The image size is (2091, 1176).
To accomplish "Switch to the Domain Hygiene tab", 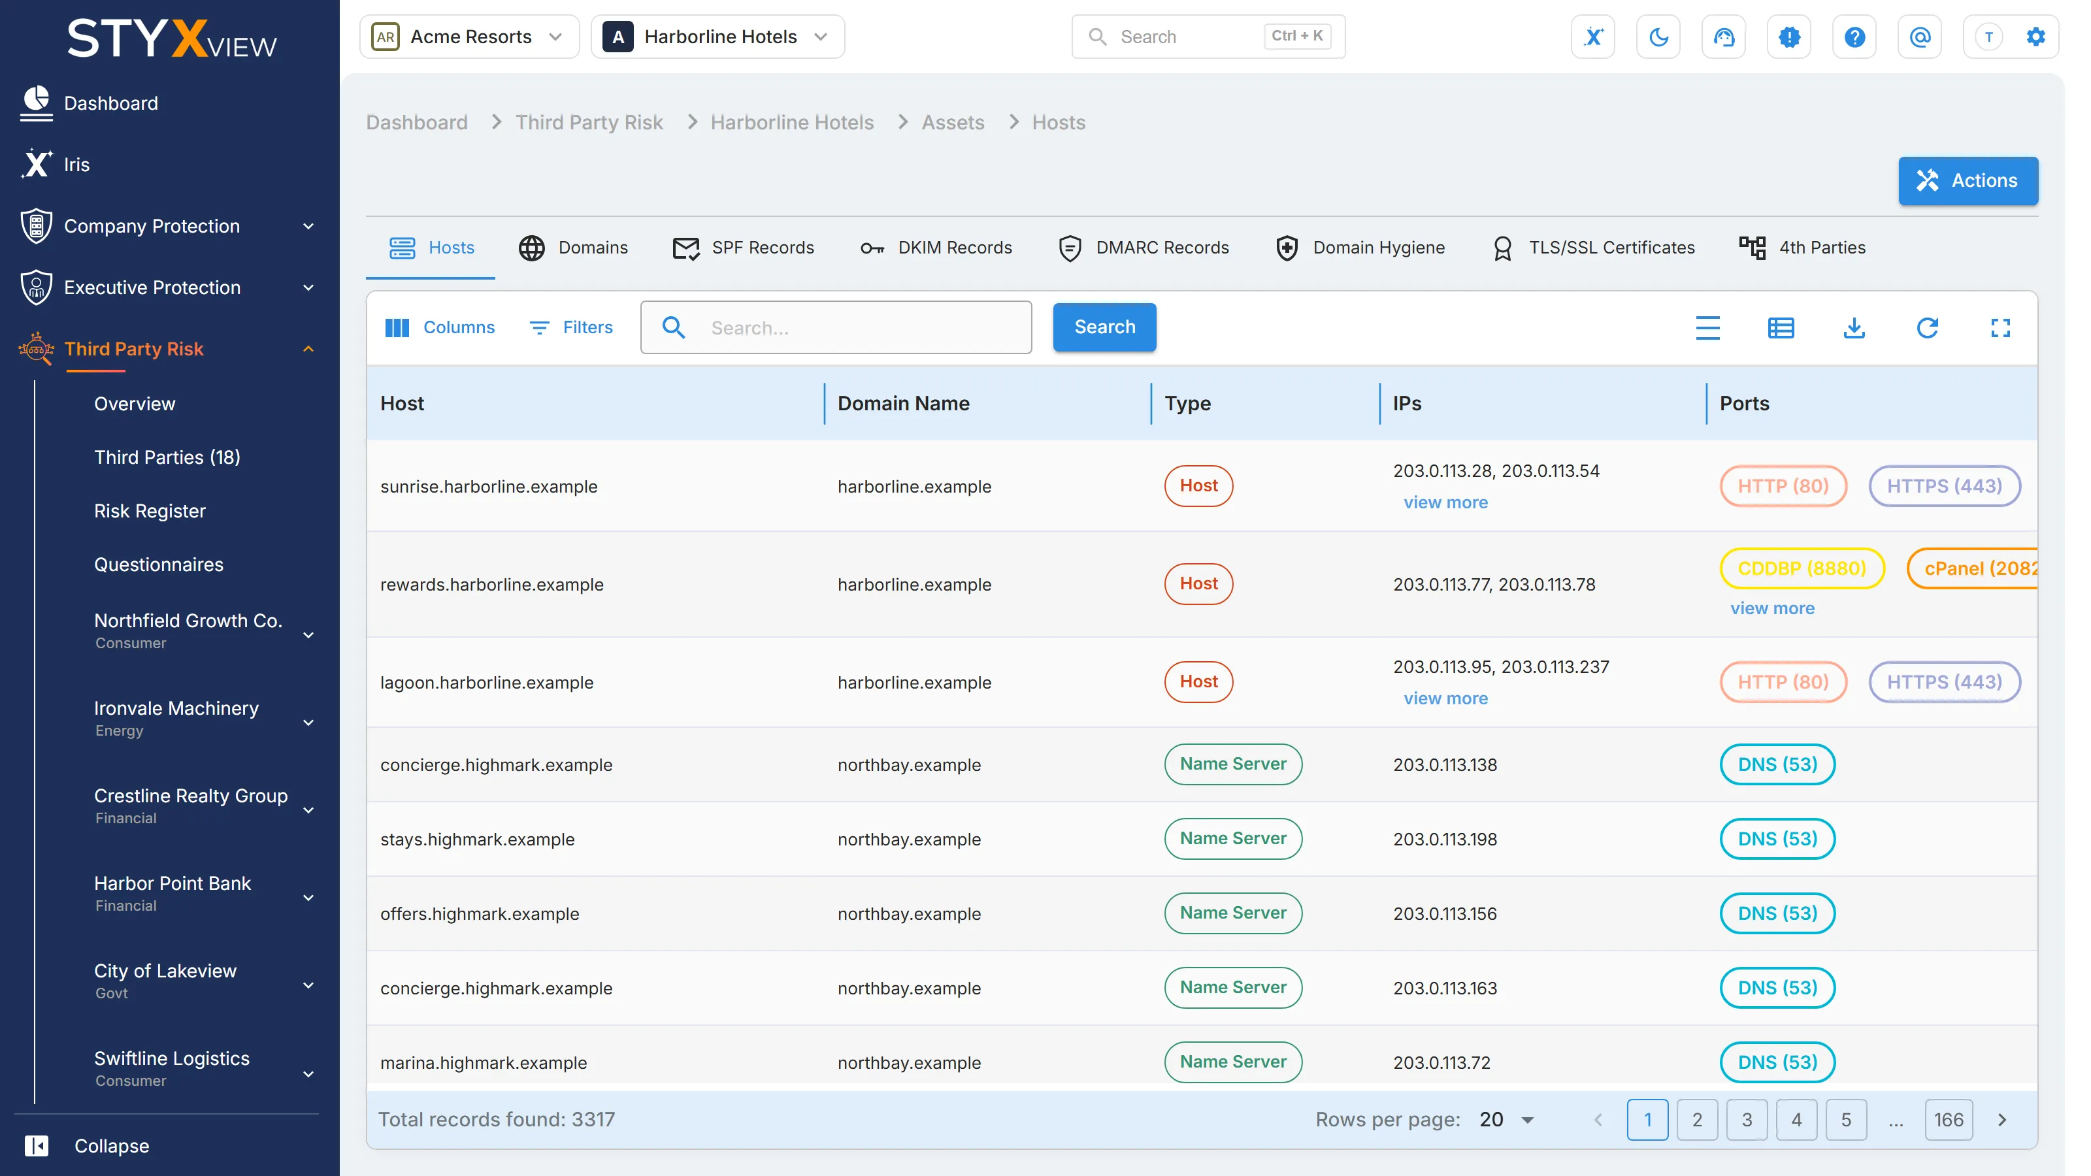I will click(x=1360, y=248).
